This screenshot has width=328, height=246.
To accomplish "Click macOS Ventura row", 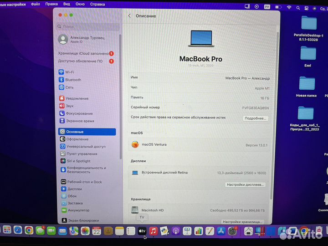I will [199, 144].
